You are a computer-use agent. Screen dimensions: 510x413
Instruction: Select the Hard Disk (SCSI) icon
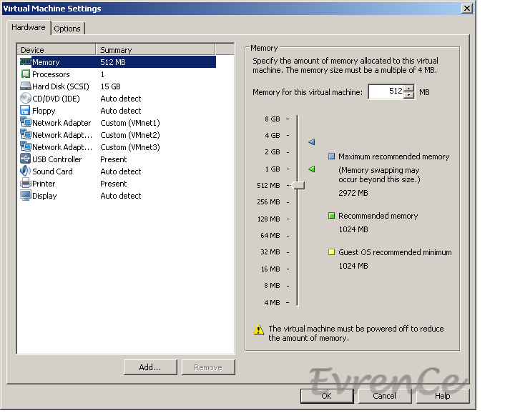tap(26, 86)
